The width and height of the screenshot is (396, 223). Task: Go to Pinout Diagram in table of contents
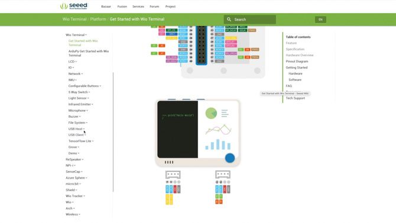click(x=297, y=62)
